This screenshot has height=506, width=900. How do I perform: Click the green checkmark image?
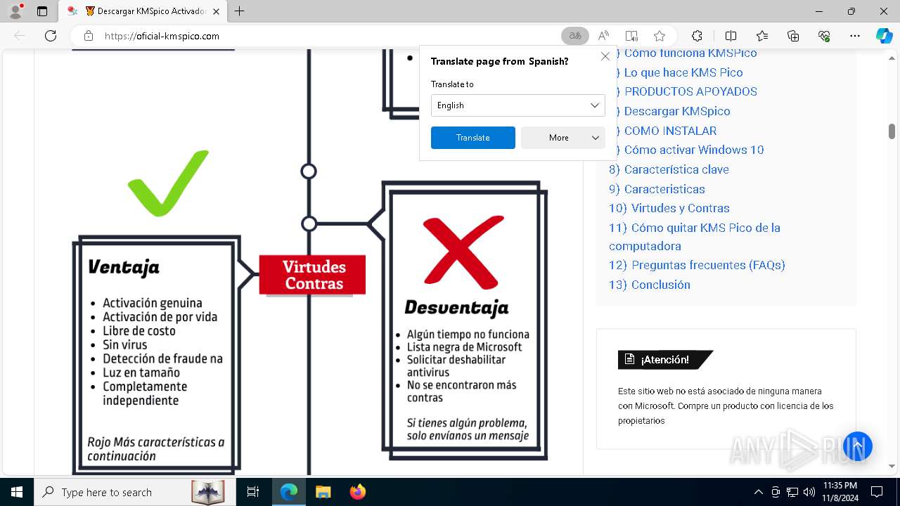coord(168,183)
